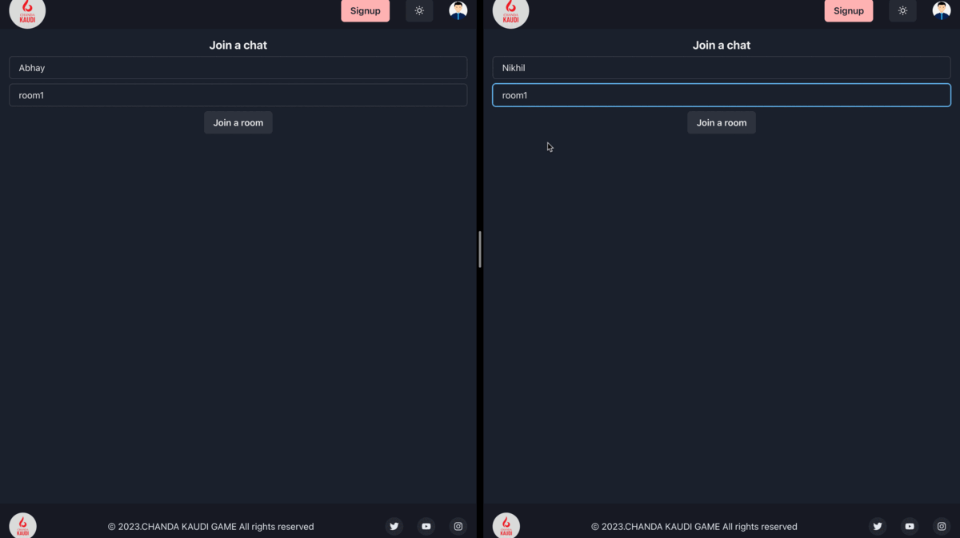Focus the name field containing Nikhil
Screen dimensions: 960x538
722,68
